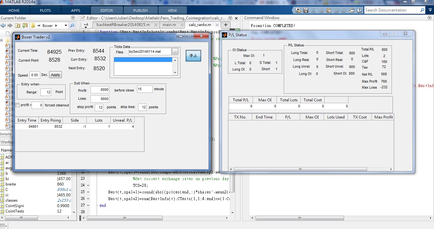Open the Current Folder panel actions menu
The width and height of the screenshot is (434, 229).
coord(73,18)
